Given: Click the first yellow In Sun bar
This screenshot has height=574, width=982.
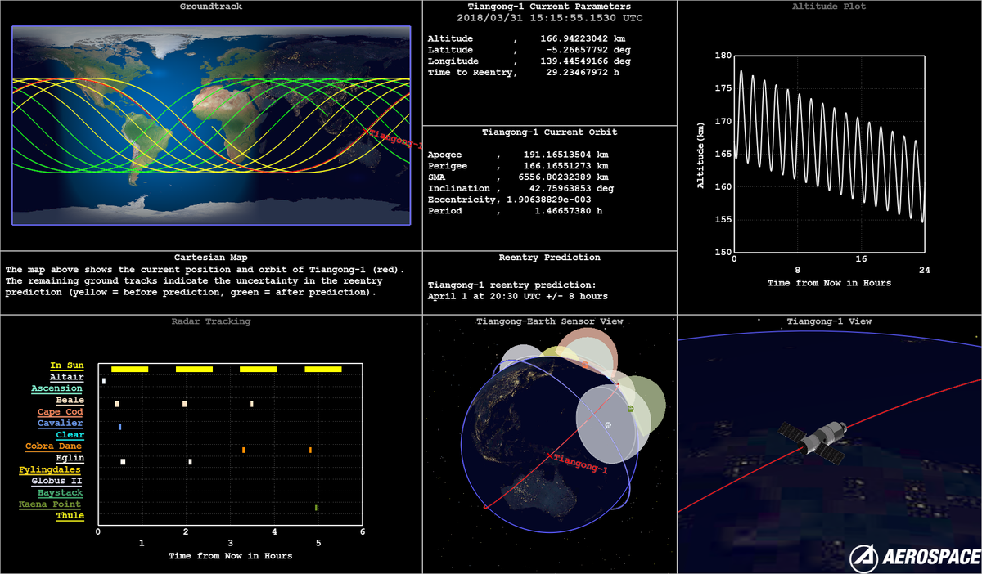Looking at the screenshot, I should [x=129, y=370].
